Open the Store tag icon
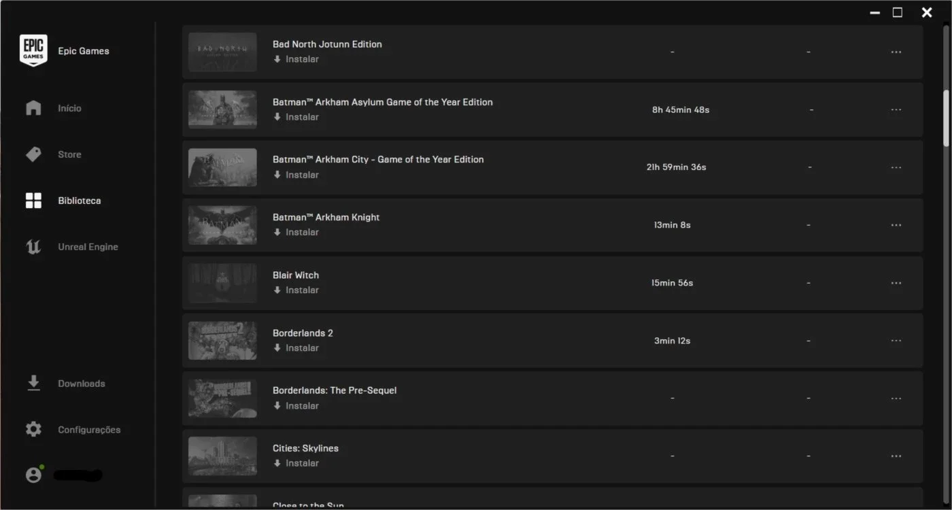 33,154
